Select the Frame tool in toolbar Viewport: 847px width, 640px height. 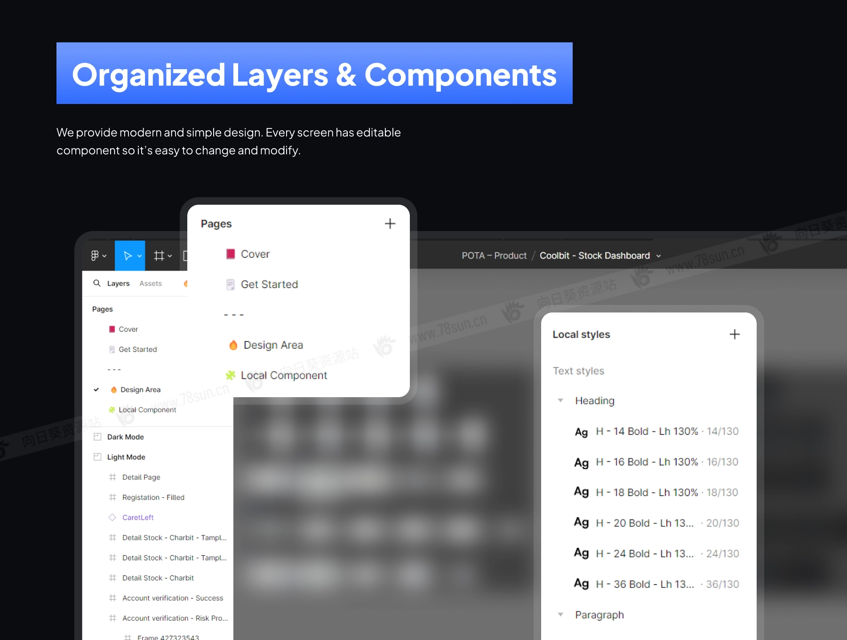pyautogui.click(x=159, y=256)
